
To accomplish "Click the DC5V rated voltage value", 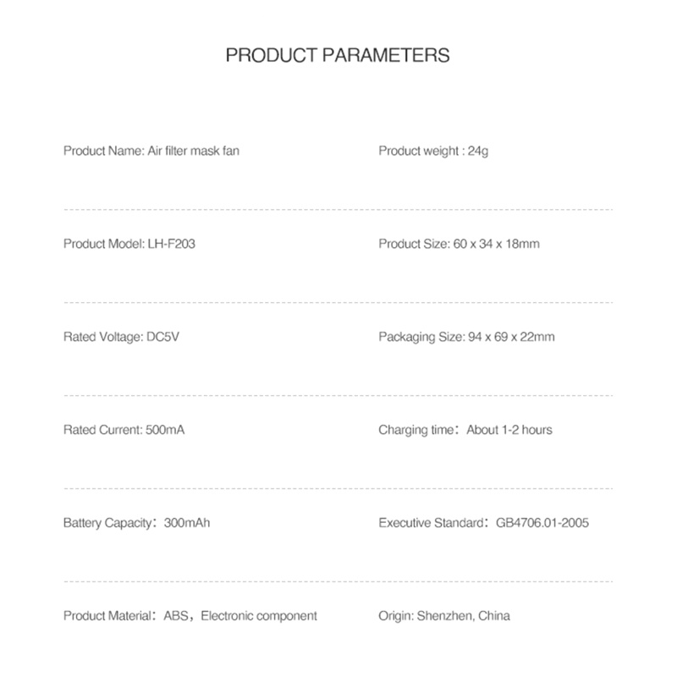I will click(163, 337).
